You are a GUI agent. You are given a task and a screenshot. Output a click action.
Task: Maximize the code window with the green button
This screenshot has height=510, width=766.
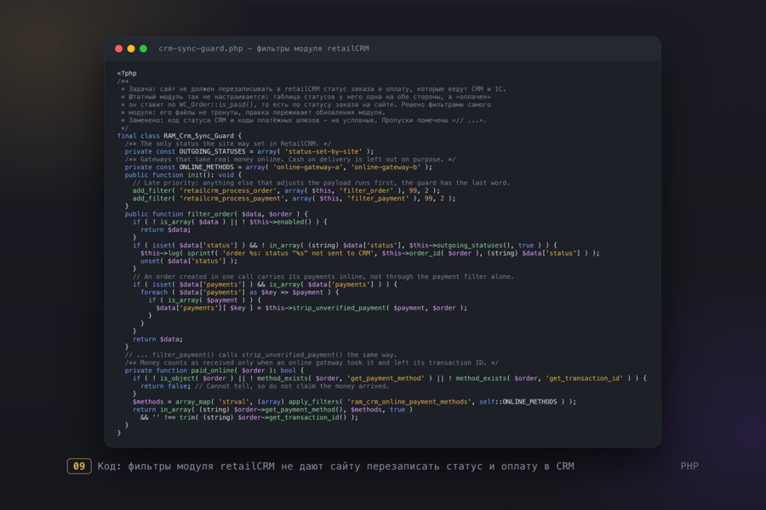[x=143, y=48]
